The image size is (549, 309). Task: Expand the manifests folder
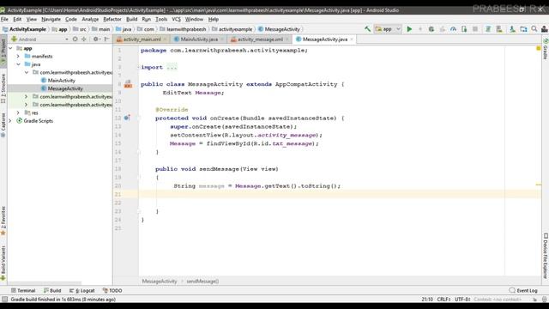18,57
